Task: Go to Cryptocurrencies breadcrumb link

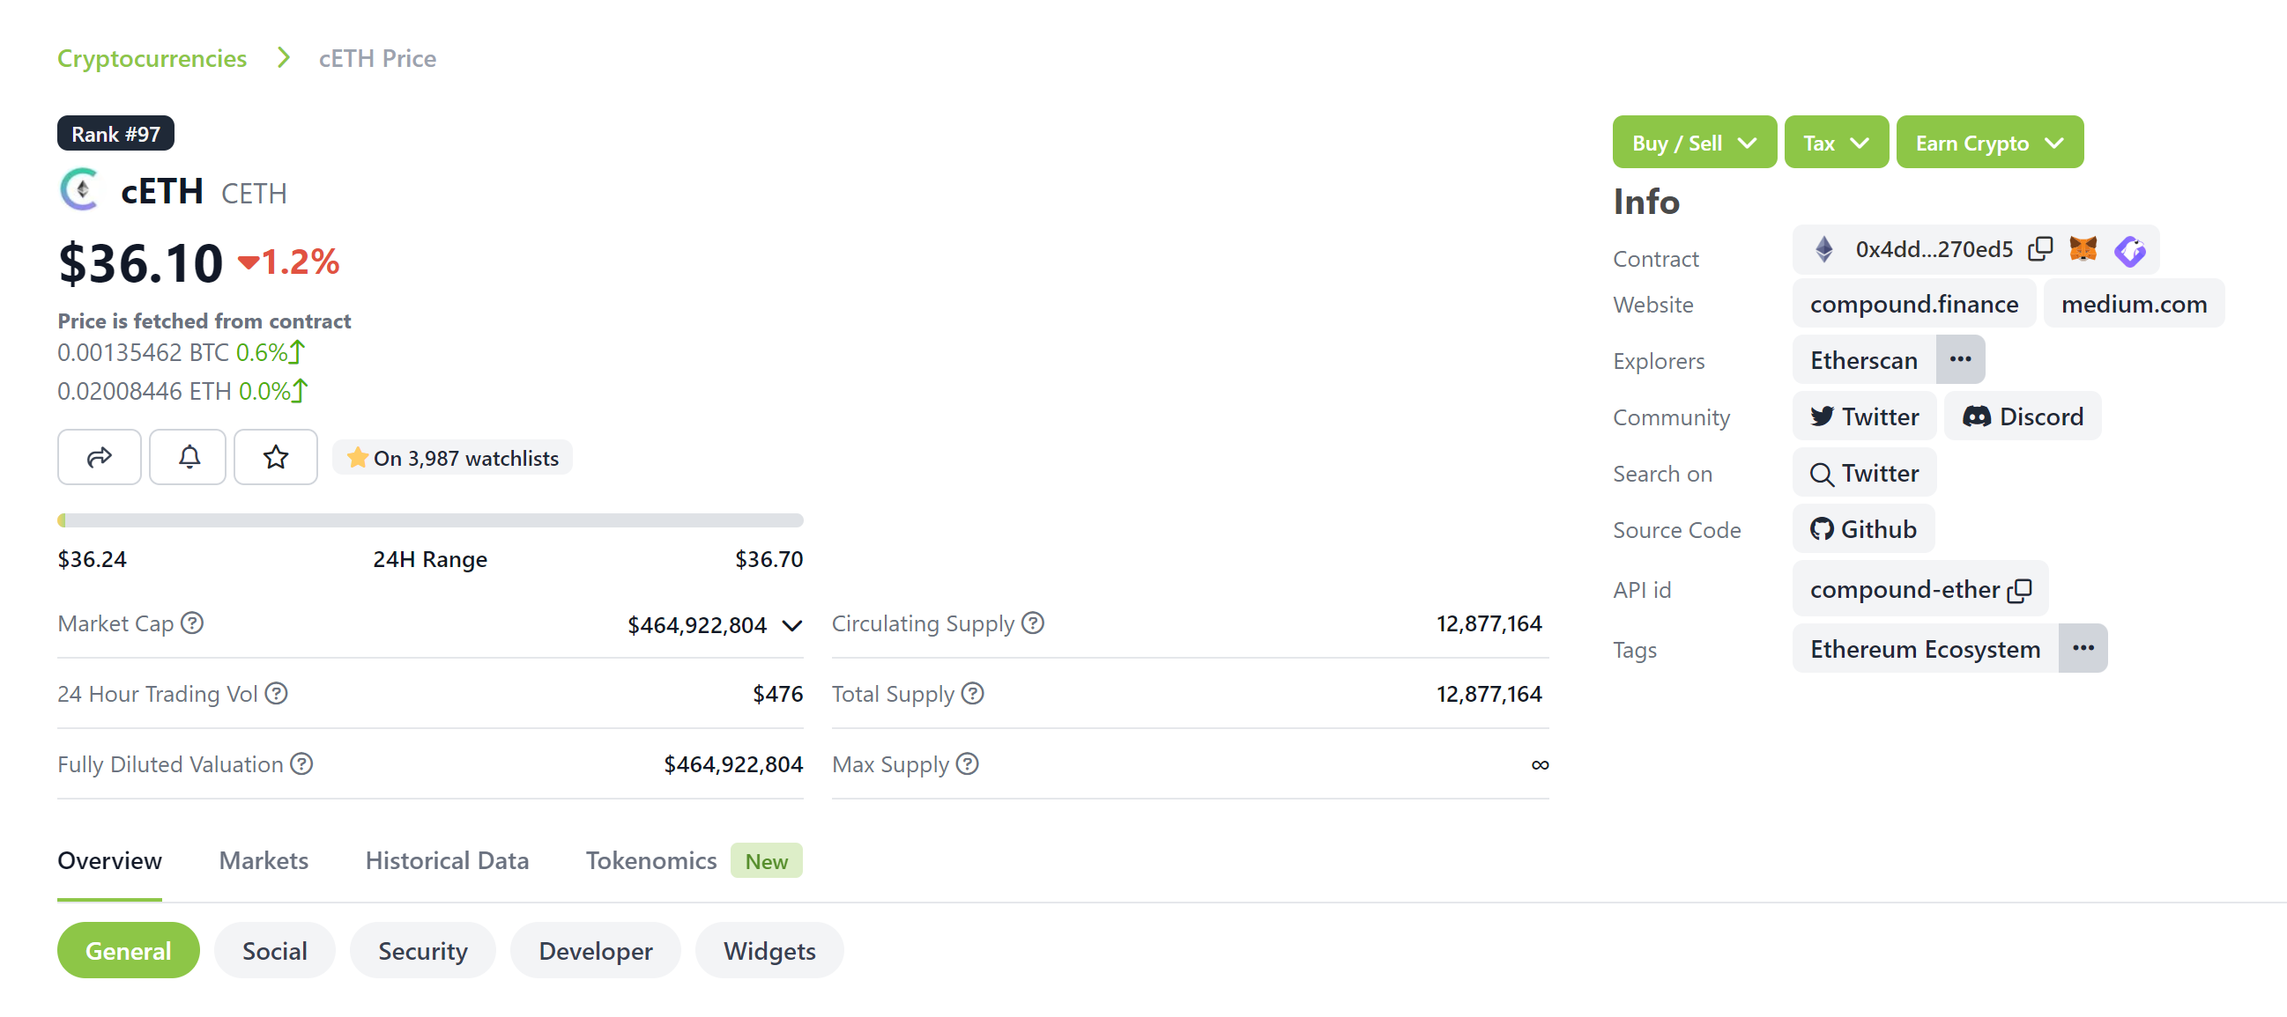Action: pos(152,58)
